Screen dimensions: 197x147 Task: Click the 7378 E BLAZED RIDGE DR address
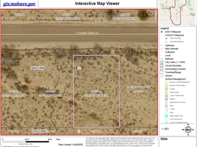click(x=97, y=95)
